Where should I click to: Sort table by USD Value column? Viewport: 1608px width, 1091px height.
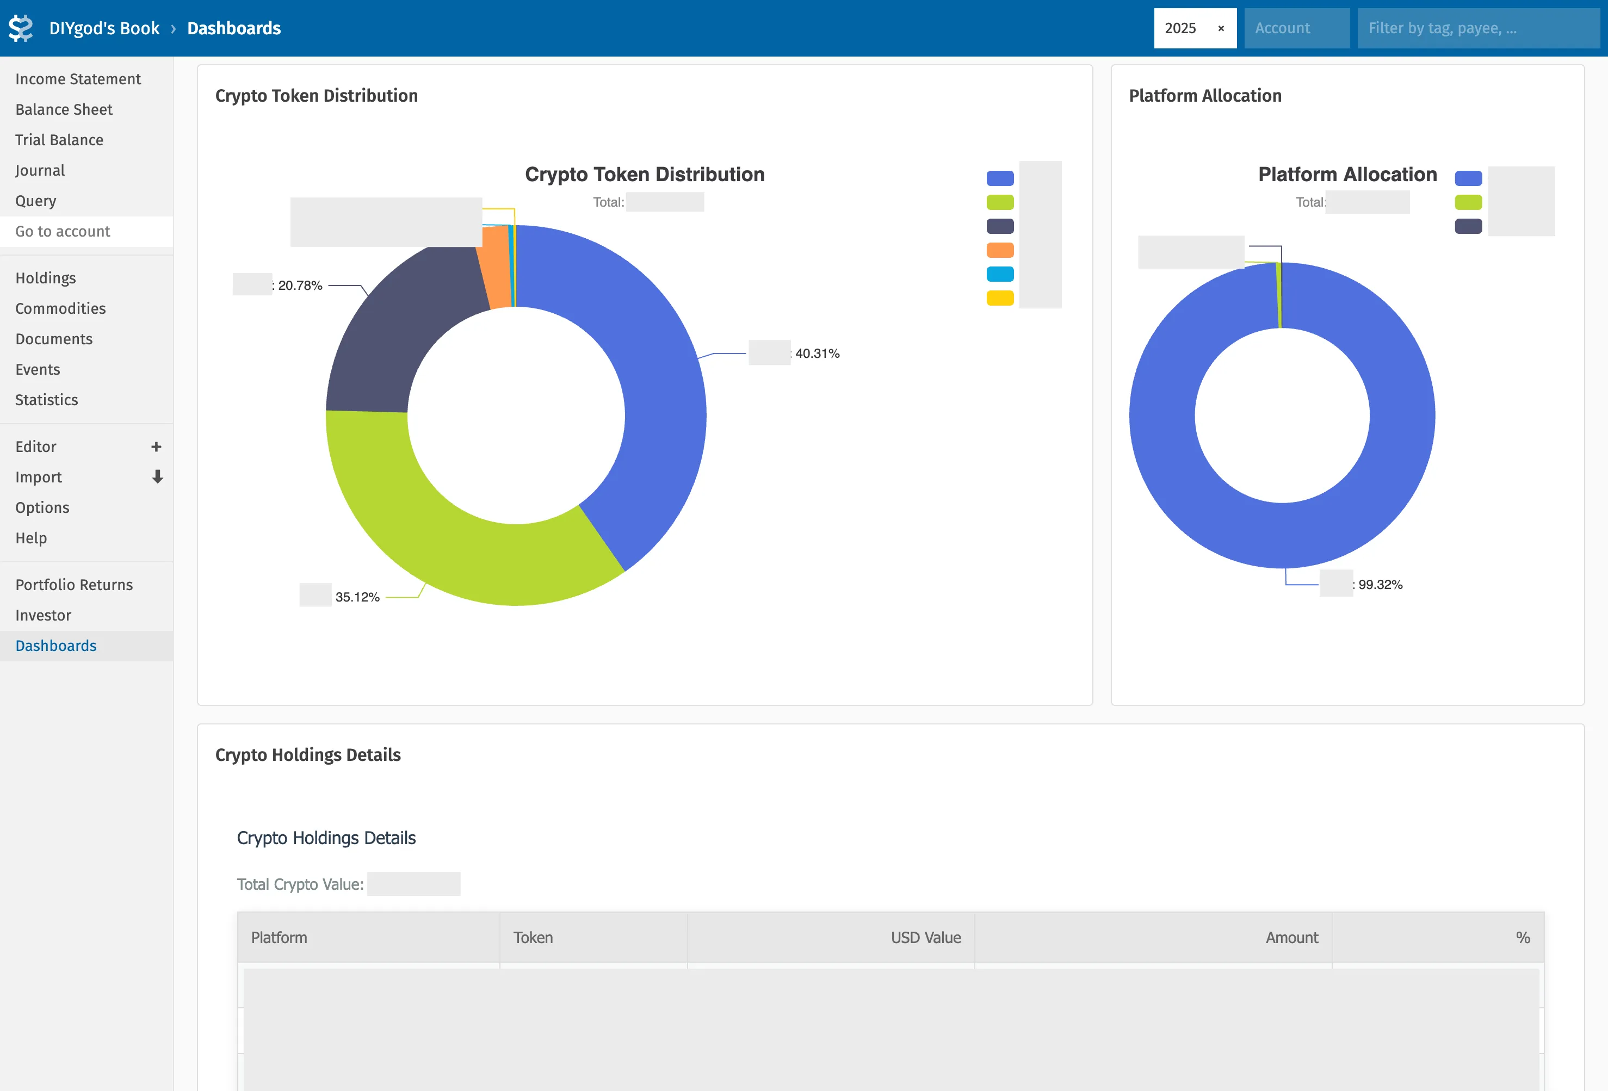(x=925, y=938)
